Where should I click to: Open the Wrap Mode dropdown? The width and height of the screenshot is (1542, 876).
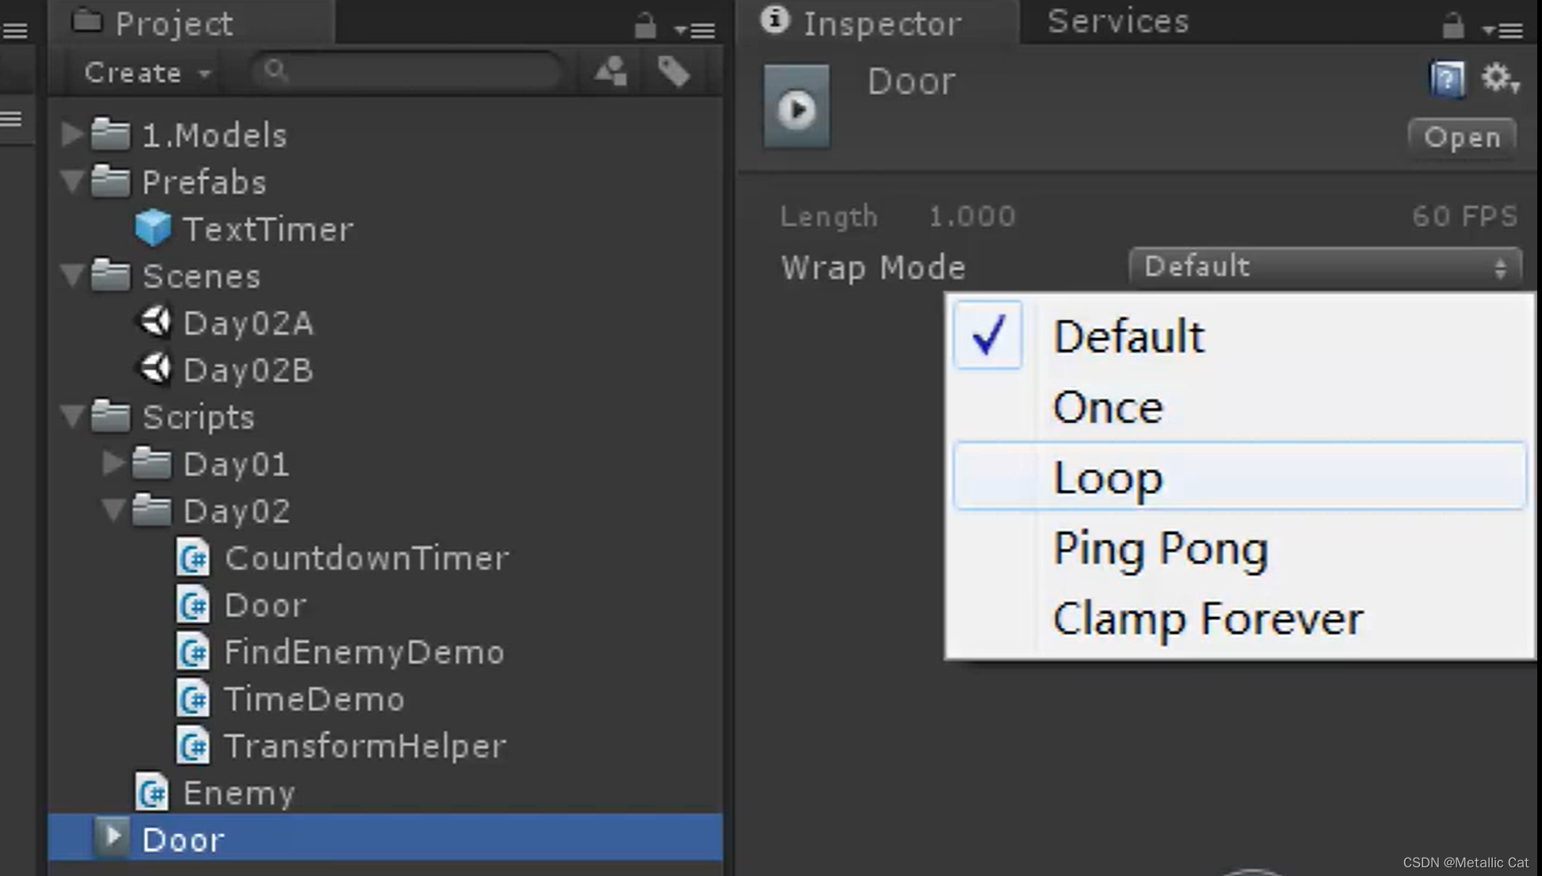coord(1323,267)
